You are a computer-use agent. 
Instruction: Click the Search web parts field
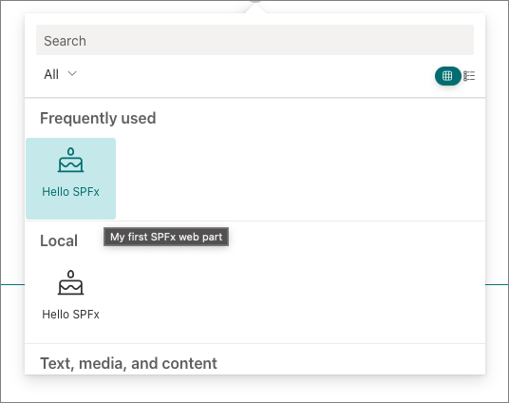[x=254, y=40]
